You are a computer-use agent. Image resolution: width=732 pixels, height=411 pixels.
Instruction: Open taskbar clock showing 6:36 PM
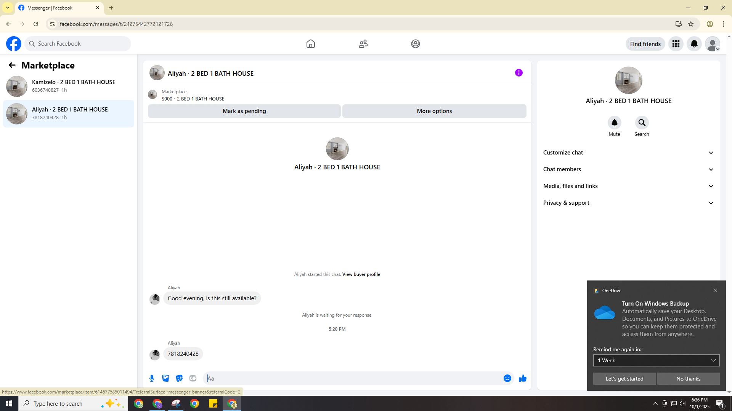[700, 403]
